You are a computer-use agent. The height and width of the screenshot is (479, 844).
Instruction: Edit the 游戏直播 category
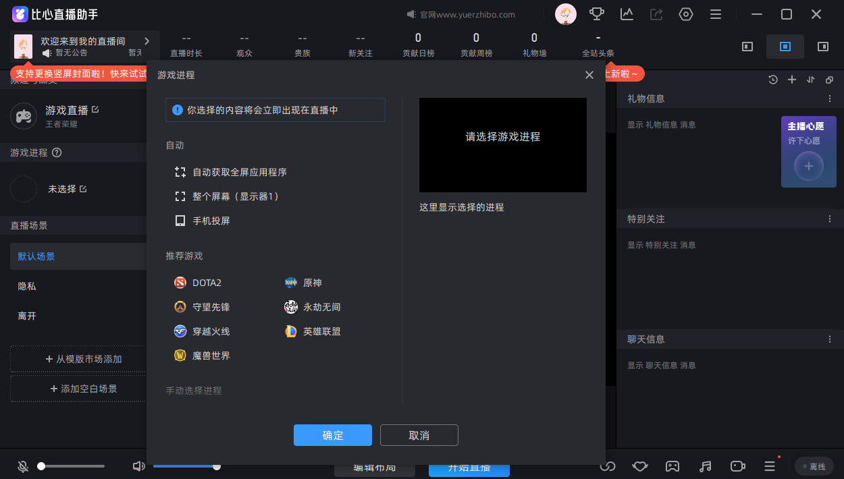pos(95,109)
